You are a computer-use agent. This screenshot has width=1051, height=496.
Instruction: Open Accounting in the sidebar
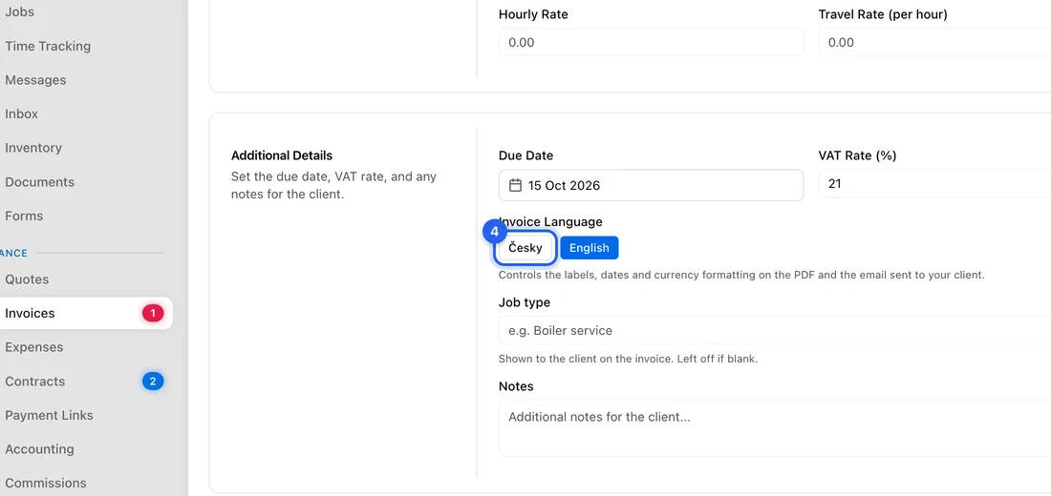click(39, 449)
